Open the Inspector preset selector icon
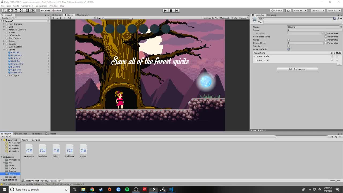Image resolution: width=343 pixels, height=193 pixels. point(338,18)
